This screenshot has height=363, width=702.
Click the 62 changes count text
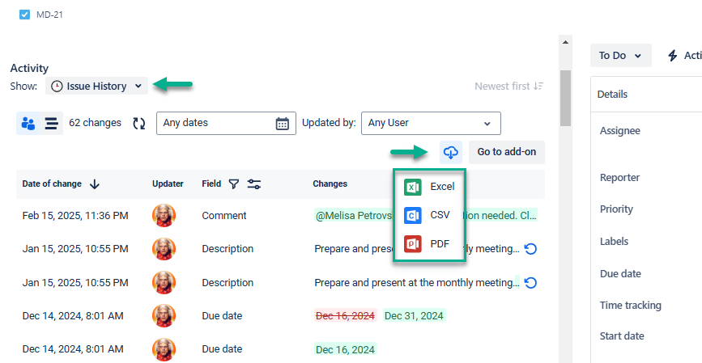(95, 123)
